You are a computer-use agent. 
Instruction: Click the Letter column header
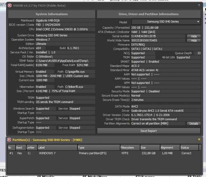tap(32, 147)
